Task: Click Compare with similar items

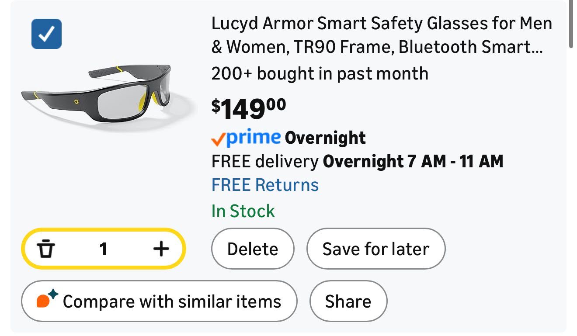Action: [x=171, y=301]
